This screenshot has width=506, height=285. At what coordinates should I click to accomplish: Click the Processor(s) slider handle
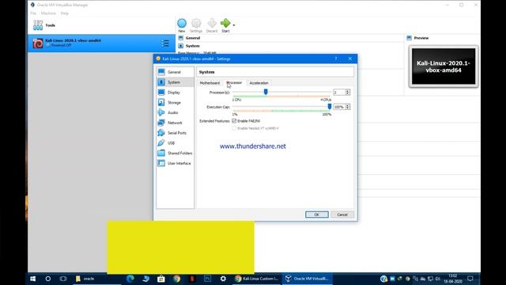click(266, 92)
